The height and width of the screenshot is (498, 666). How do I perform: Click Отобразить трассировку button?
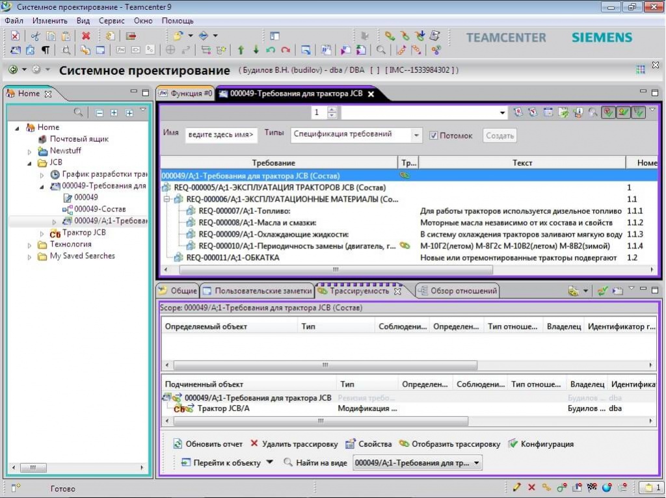tap(449, 444)
